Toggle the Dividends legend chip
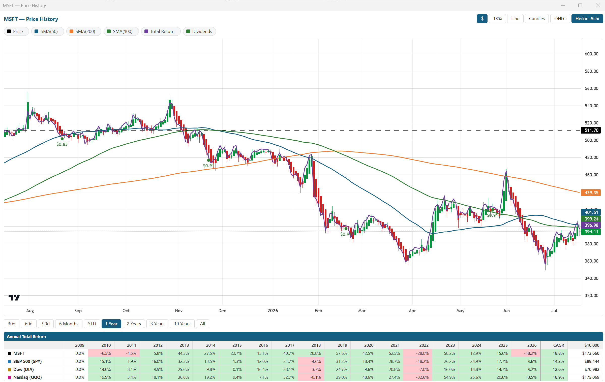The height and width of the screenshot is (382, 605). [x=199, y=31]
